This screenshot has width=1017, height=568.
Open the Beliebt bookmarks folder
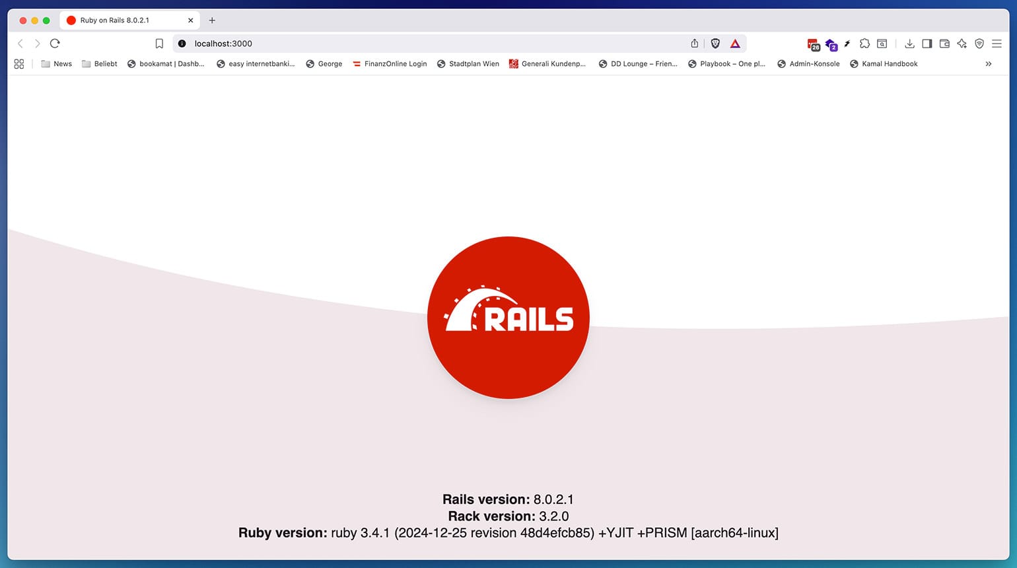pos(99,64)
